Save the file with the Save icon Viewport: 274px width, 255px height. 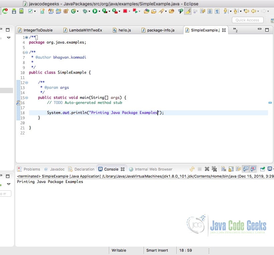point(13,11)
